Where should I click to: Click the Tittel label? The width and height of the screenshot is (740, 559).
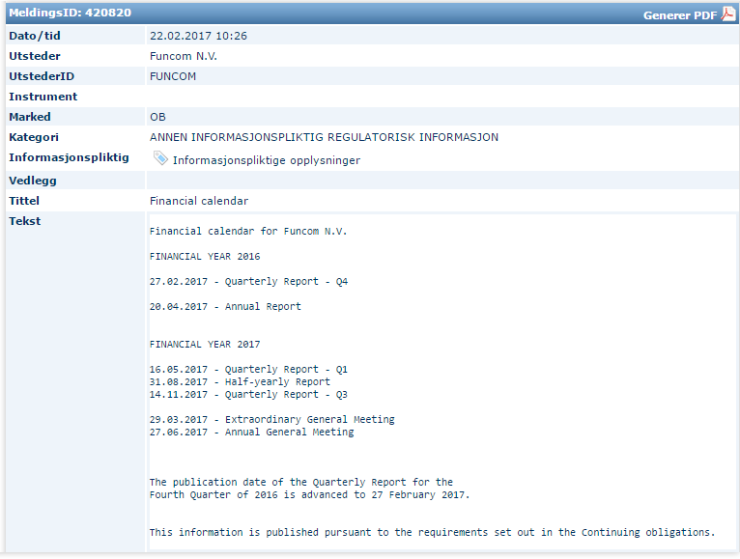point(24,201)
